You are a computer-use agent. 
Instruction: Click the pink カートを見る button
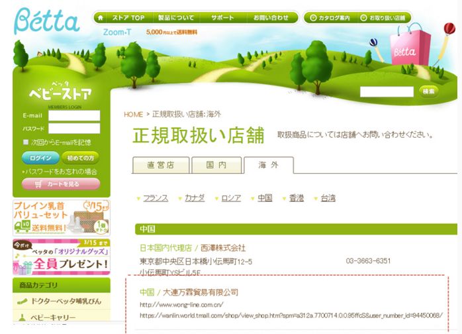pyautogui.click(x=61, y=184)
